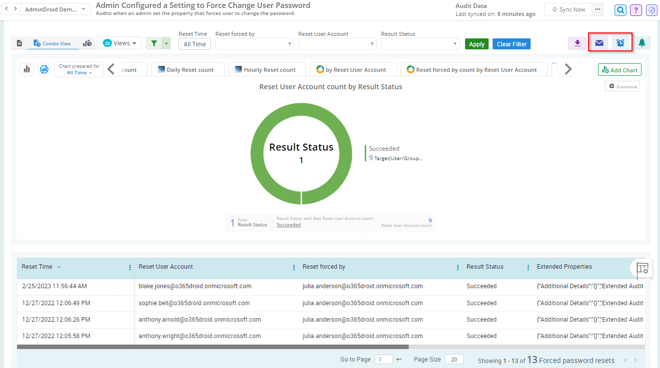The width and height of the screenshot is (660, 368).
Task: Click the green notification bell icon
Action: 642,42
